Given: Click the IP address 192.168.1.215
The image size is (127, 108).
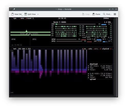Looking at the screenshot, I should click(x=24, y=49).
